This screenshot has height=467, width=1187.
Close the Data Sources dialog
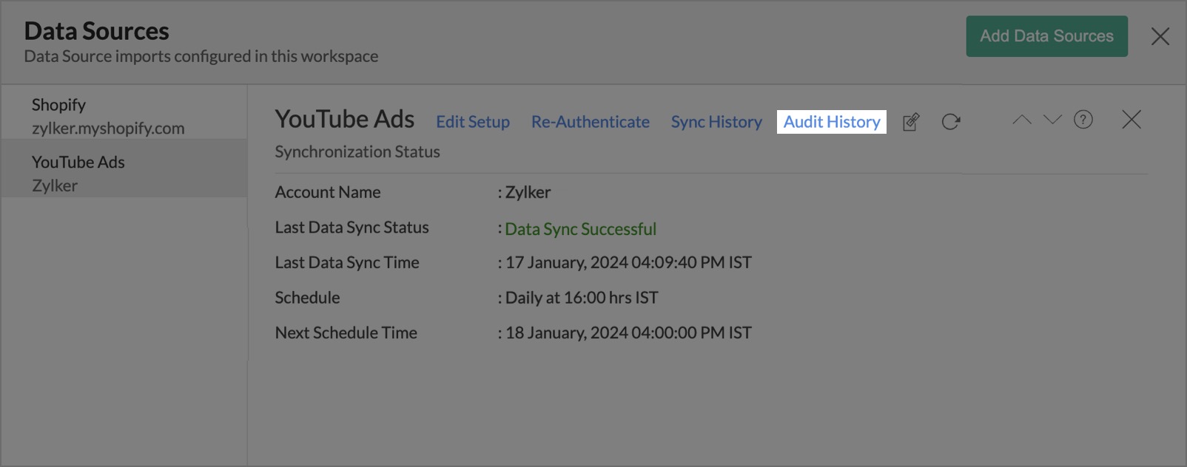1160,36
